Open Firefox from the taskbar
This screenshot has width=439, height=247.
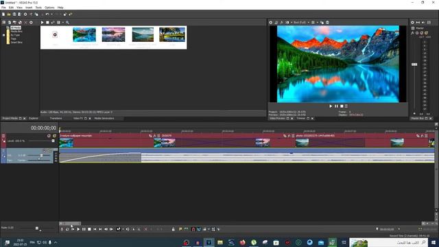coord(242,242)
